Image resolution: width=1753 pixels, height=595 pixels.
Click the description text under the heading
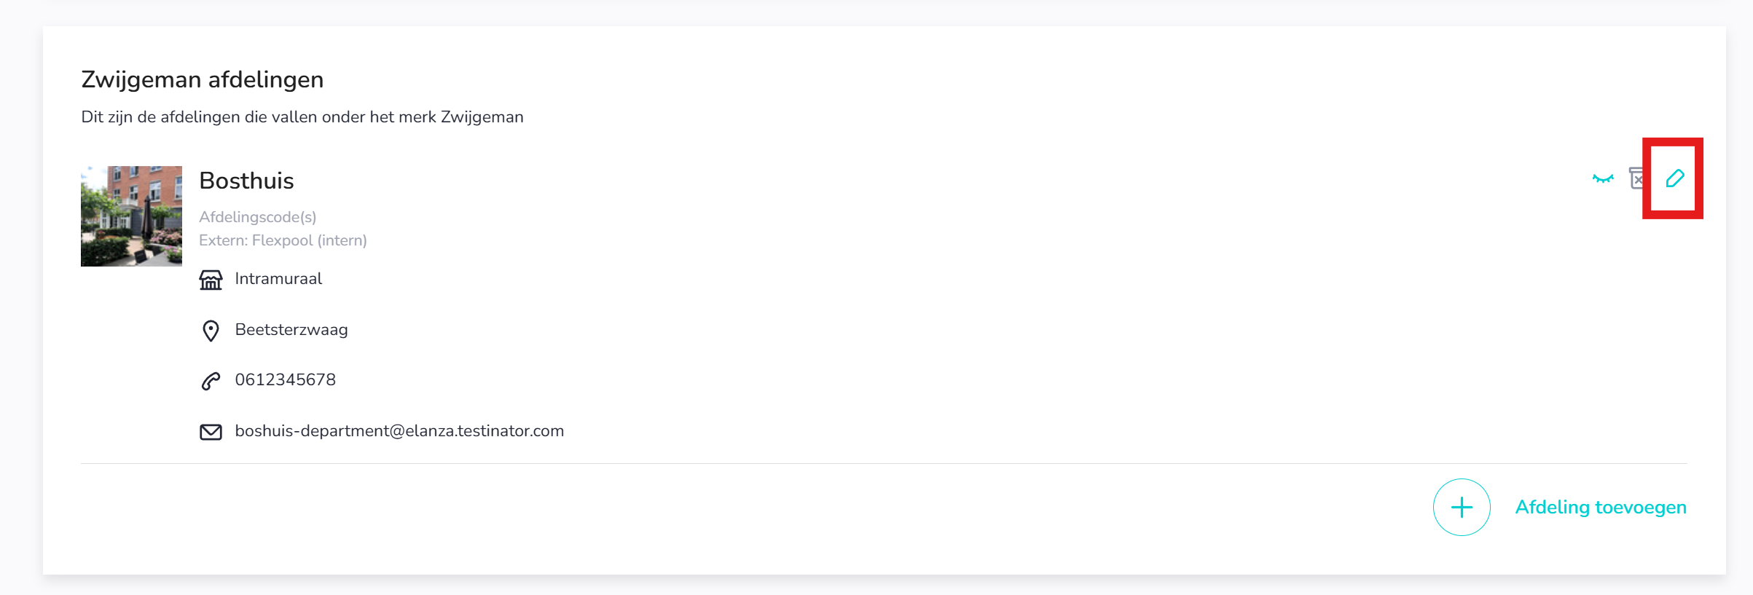tap(302, 117)
